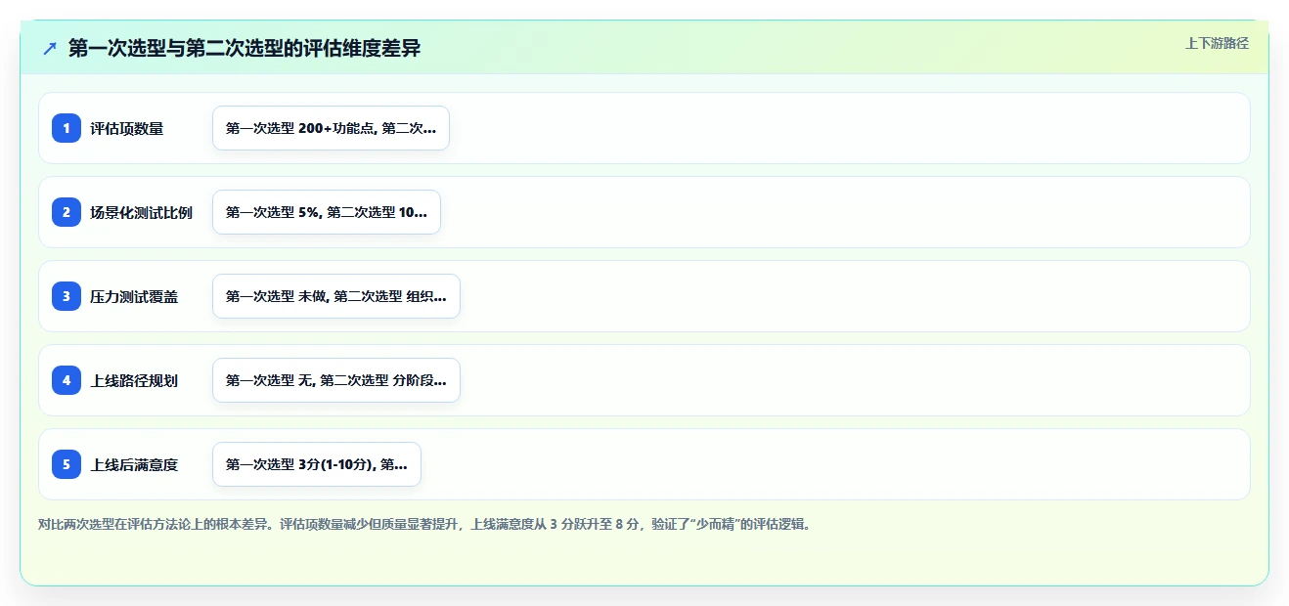Select the 评估项数量 row label

[x=127, y=128]
